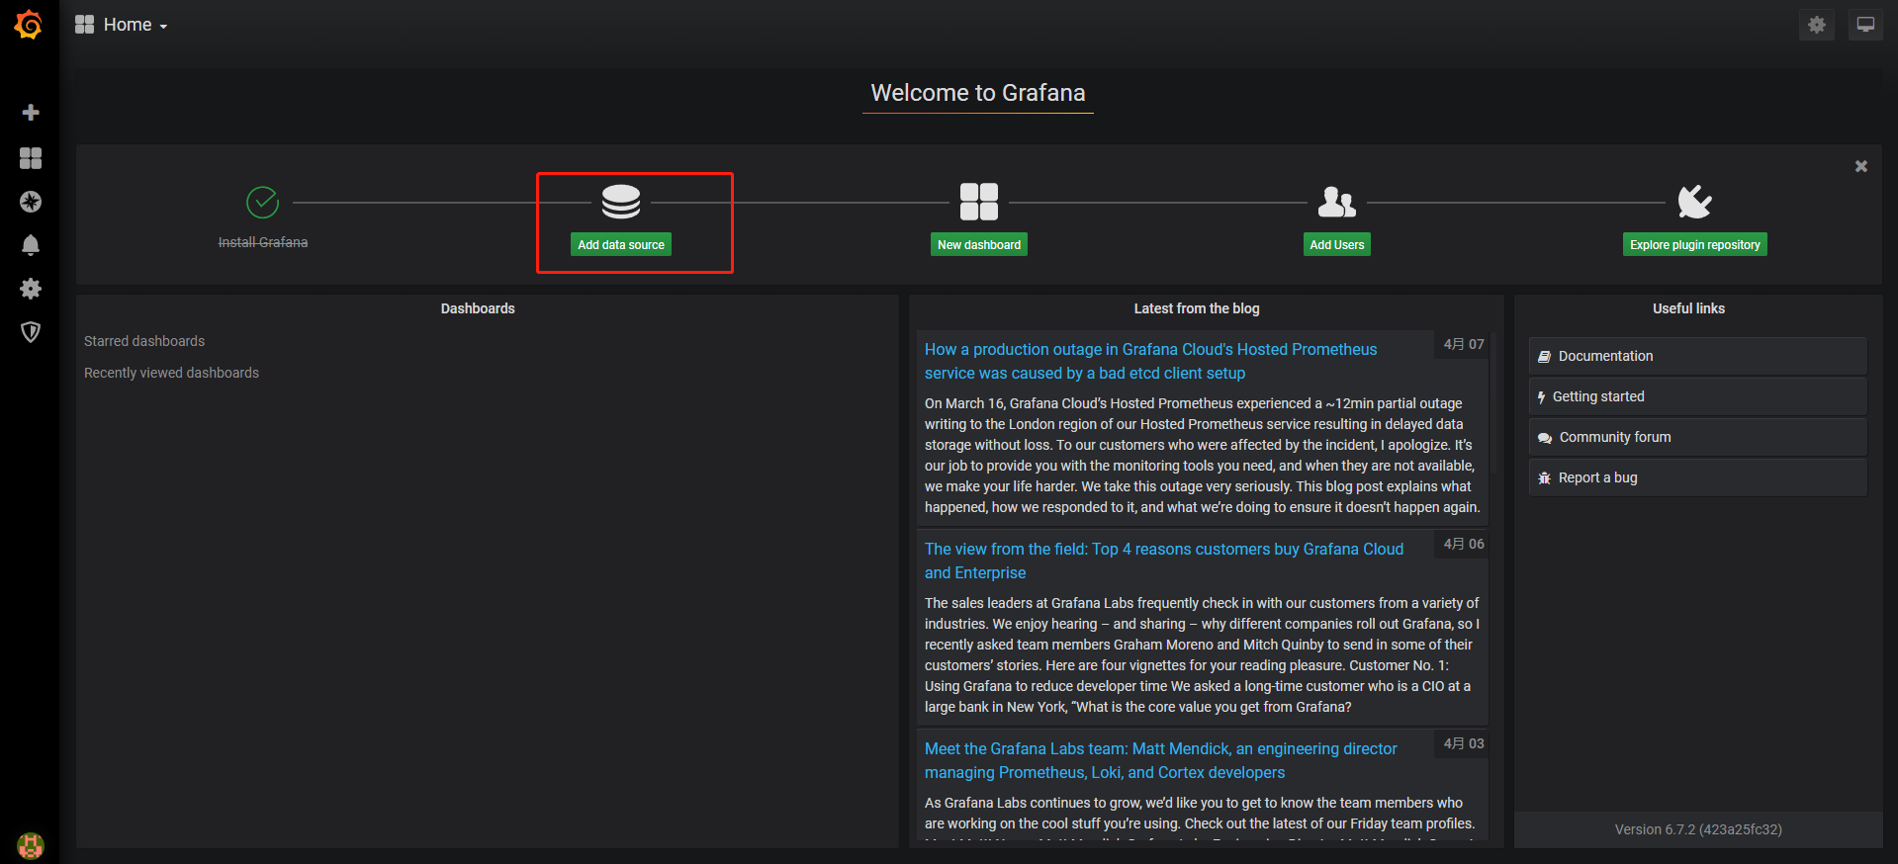Click the Welcome to Grafana title
Image resolution: width=1898 pixels, height=864 pixels.
click(978, 93)
